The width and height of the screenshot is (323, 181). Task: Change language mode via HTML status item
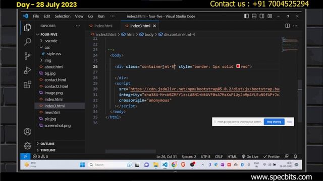(x=232, y=156)
